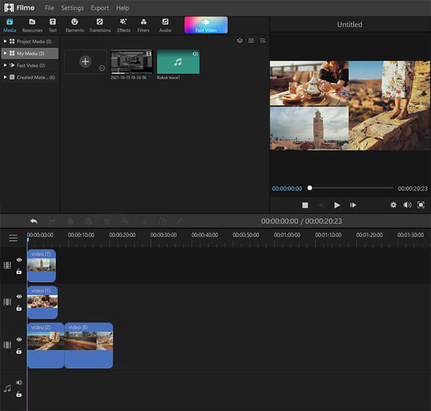
Task: Click the Untitled project title
Action: pyautogui.click(x=350, y=25)
